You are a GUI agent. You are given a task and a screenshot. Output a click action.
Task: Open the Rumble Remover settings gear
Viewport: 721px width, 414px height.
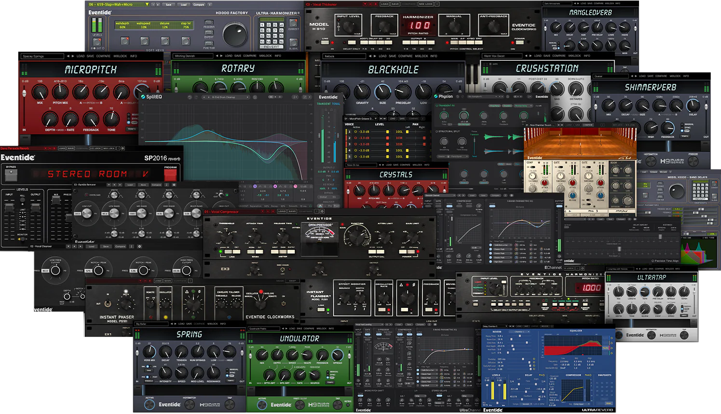click(175, 185)
